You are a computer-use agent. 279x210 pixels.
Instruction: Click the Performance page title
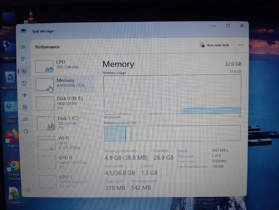[x=47, y=47]
